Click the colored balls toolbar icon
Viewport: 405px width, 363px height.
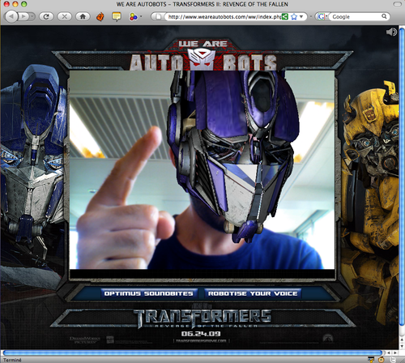pos(133,17)
